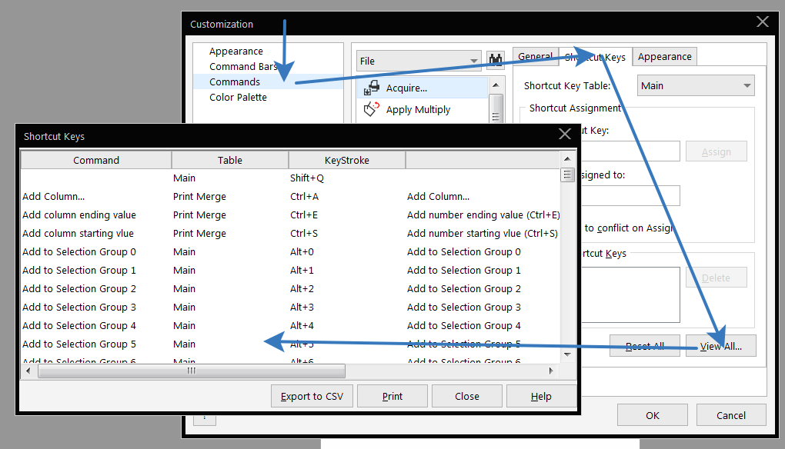The height and width of the screenshot is (449, 785).
Task: Select the 'Add column ending value' row
Action: [x=79, y=215]
